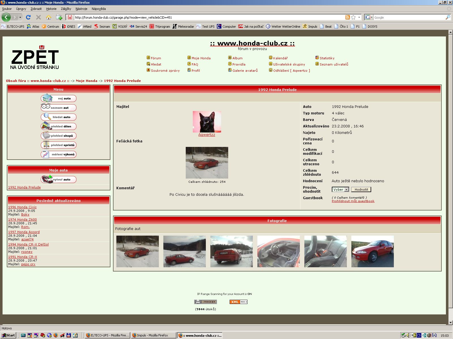Open the back-history dropdown arrow
The width and height of the screenshot is (453, 339).
click(20, 17)
